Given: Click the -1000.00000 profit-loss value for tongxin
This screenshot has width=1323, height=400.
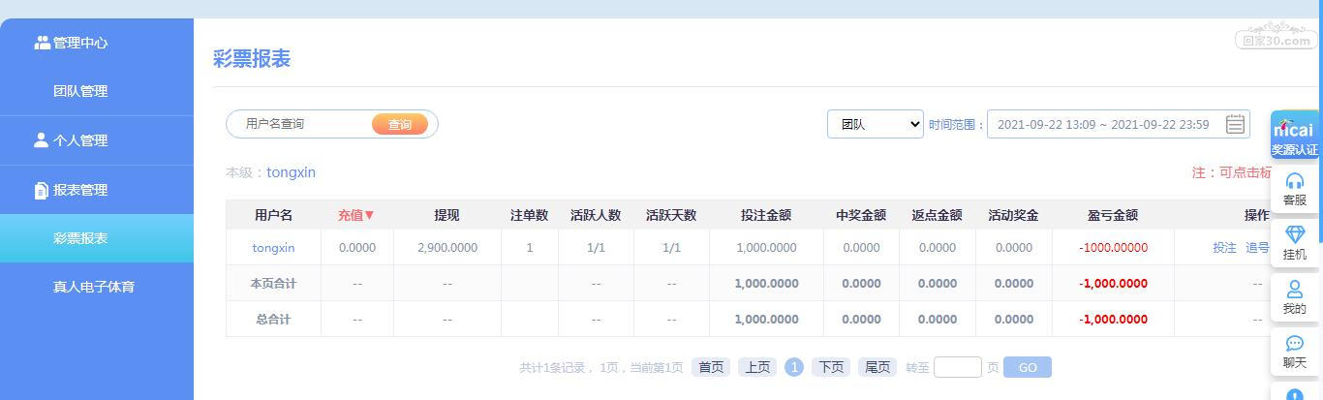Looking at the screenshot, I should pos(1113,247).
